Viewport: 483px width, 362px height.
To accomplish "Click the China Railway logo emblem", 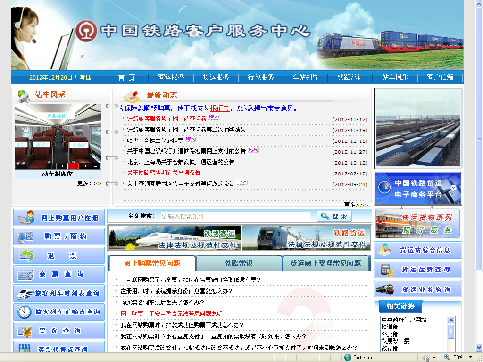I will click(86, 31).
